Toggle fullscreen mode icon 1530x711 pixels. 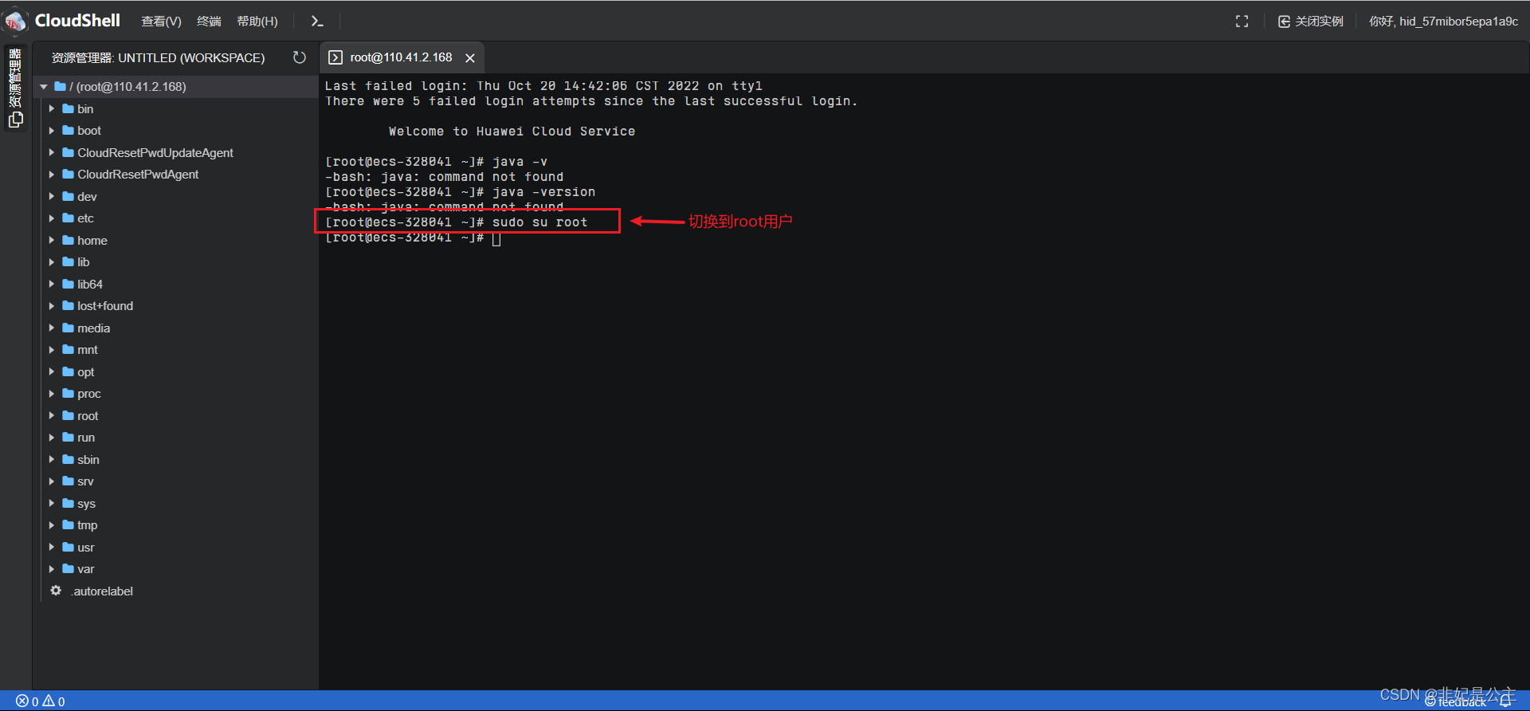1242,22
